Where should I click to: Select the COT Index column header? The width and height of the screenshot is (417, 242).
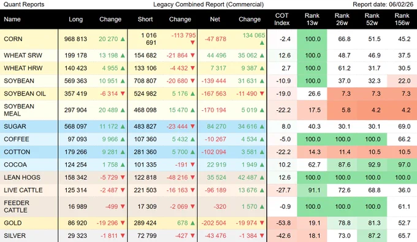(x=282, y=19)
